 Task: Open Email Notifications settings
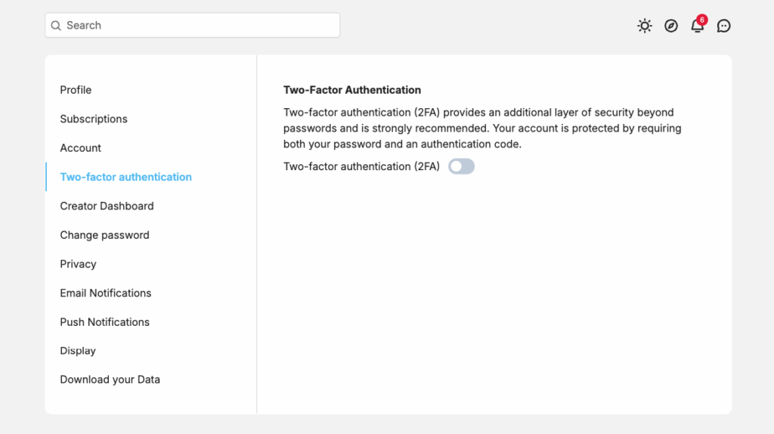pyautogui.click(x=106, y=293)
